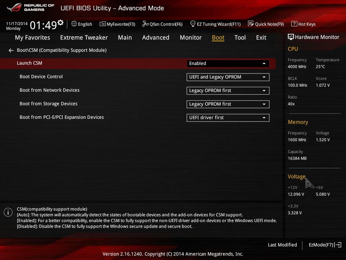Open Quick Note(F9)
This screenshot has width=346, height=260.
point(266,24)
